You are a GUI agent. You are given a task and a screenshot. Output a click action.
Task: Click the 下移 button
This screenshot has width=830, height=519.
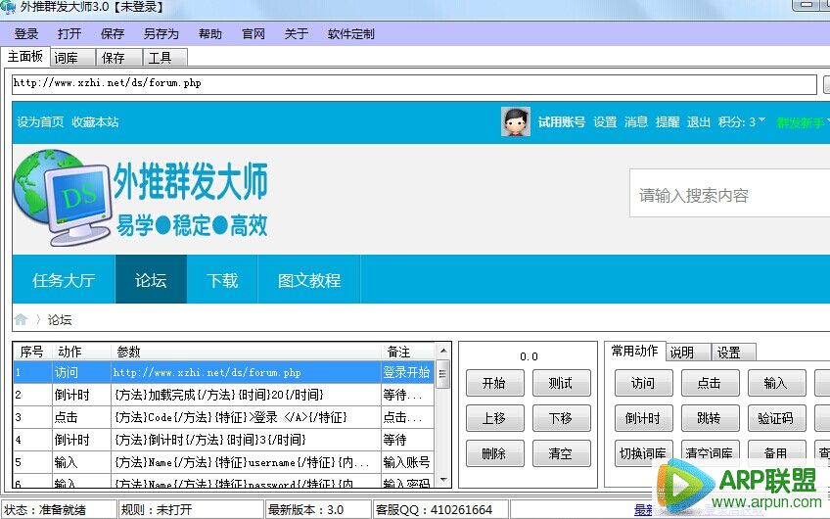(561, 418)
